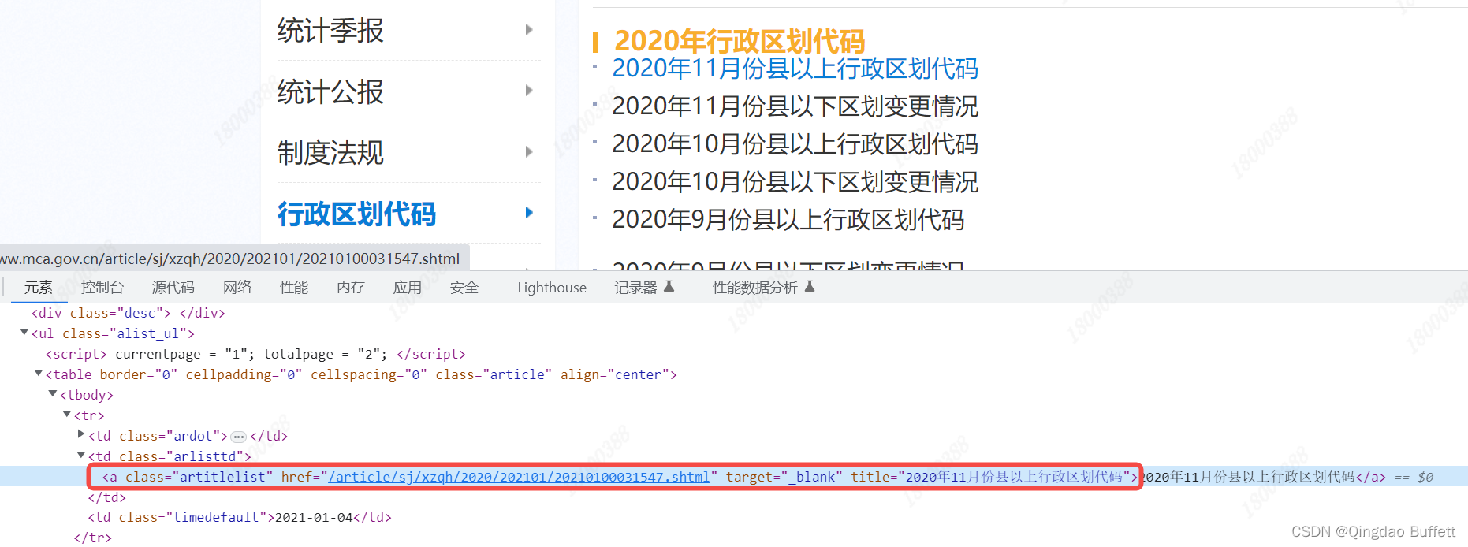
Task: Click the 2020年行政区划代码 section heading
Action: [x=740, y=40]
